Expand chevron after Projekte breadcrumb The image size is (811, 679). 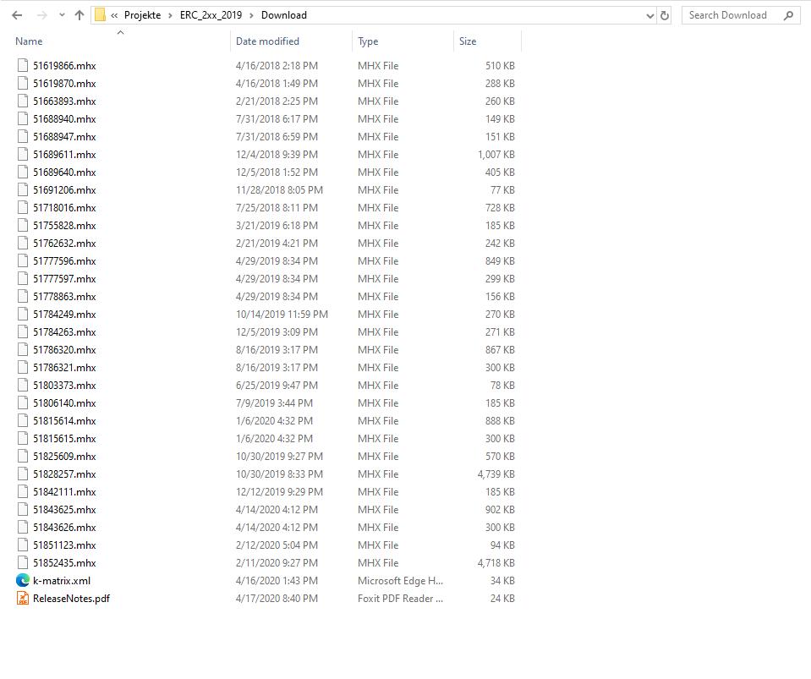tap(170, 15)
